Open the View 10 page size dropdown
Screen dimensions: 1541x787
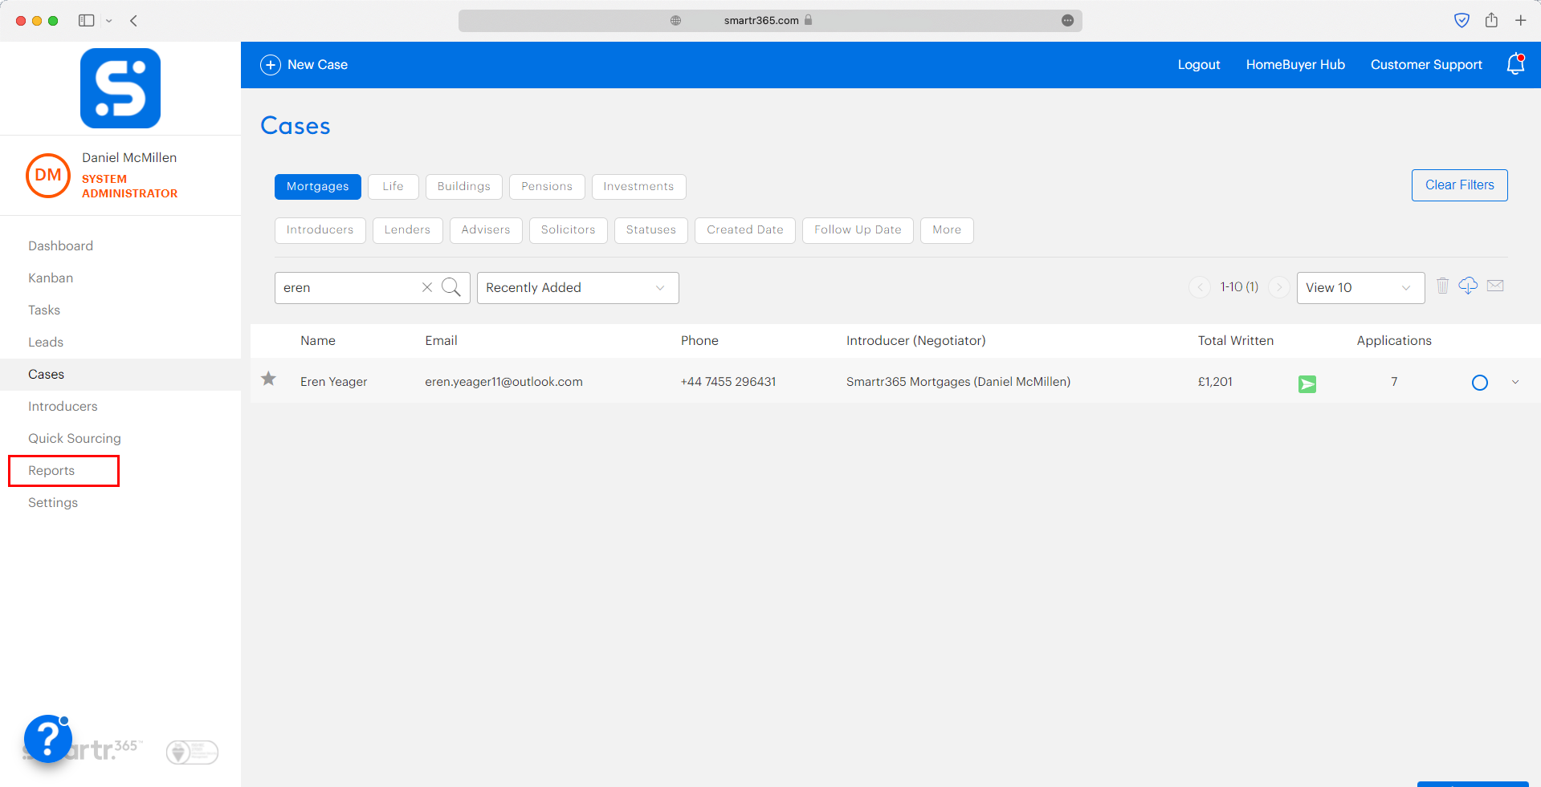(x=1360, y=288)
